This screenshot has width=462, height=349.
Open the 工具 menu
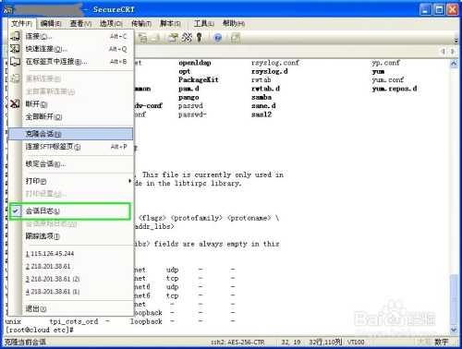(x=204, y=23)
